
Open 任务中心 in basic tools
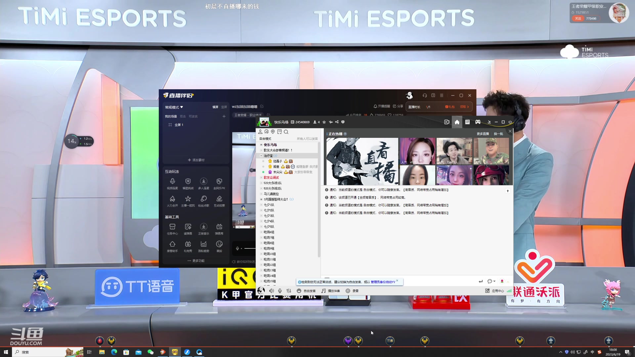coord(172,229)
